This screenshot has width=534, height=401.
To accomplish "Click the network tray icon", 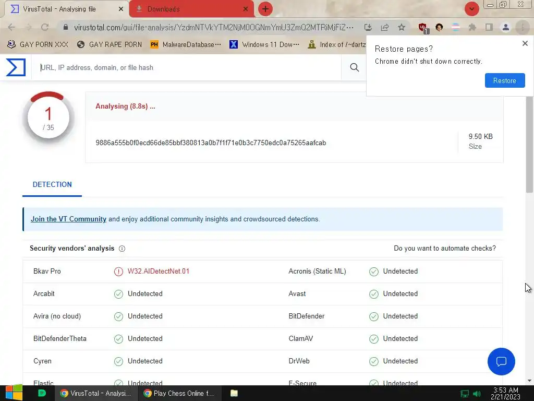I will click(x=465, y=394).
